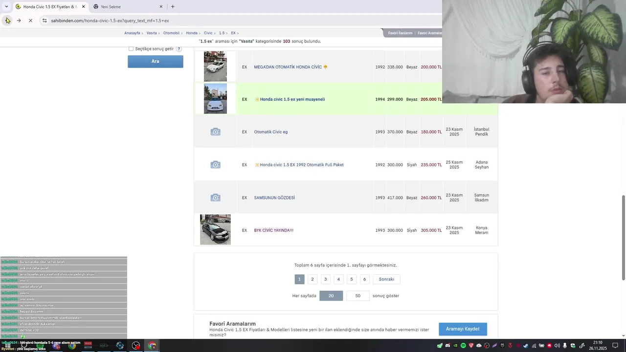Click camera placeholder of 1992 Otomatik Full Paket listing
Screen dimensions: 626x352
(x=215, y=165)
